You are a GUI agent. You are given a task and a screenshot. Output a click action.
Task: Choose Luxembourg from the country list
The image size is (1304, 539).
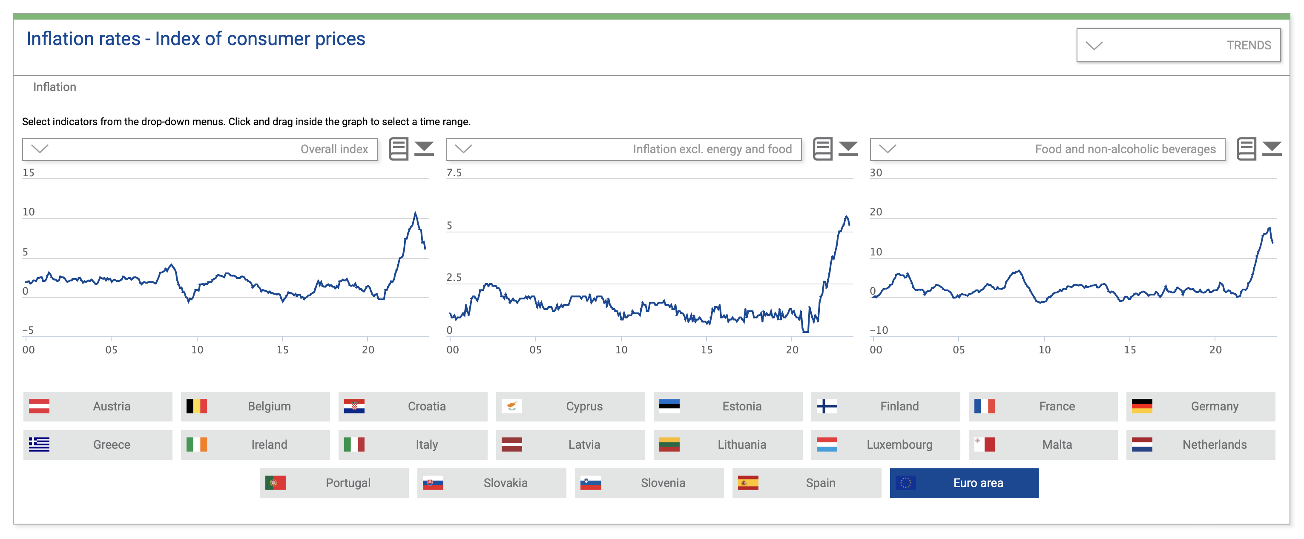tap(885, 445)
